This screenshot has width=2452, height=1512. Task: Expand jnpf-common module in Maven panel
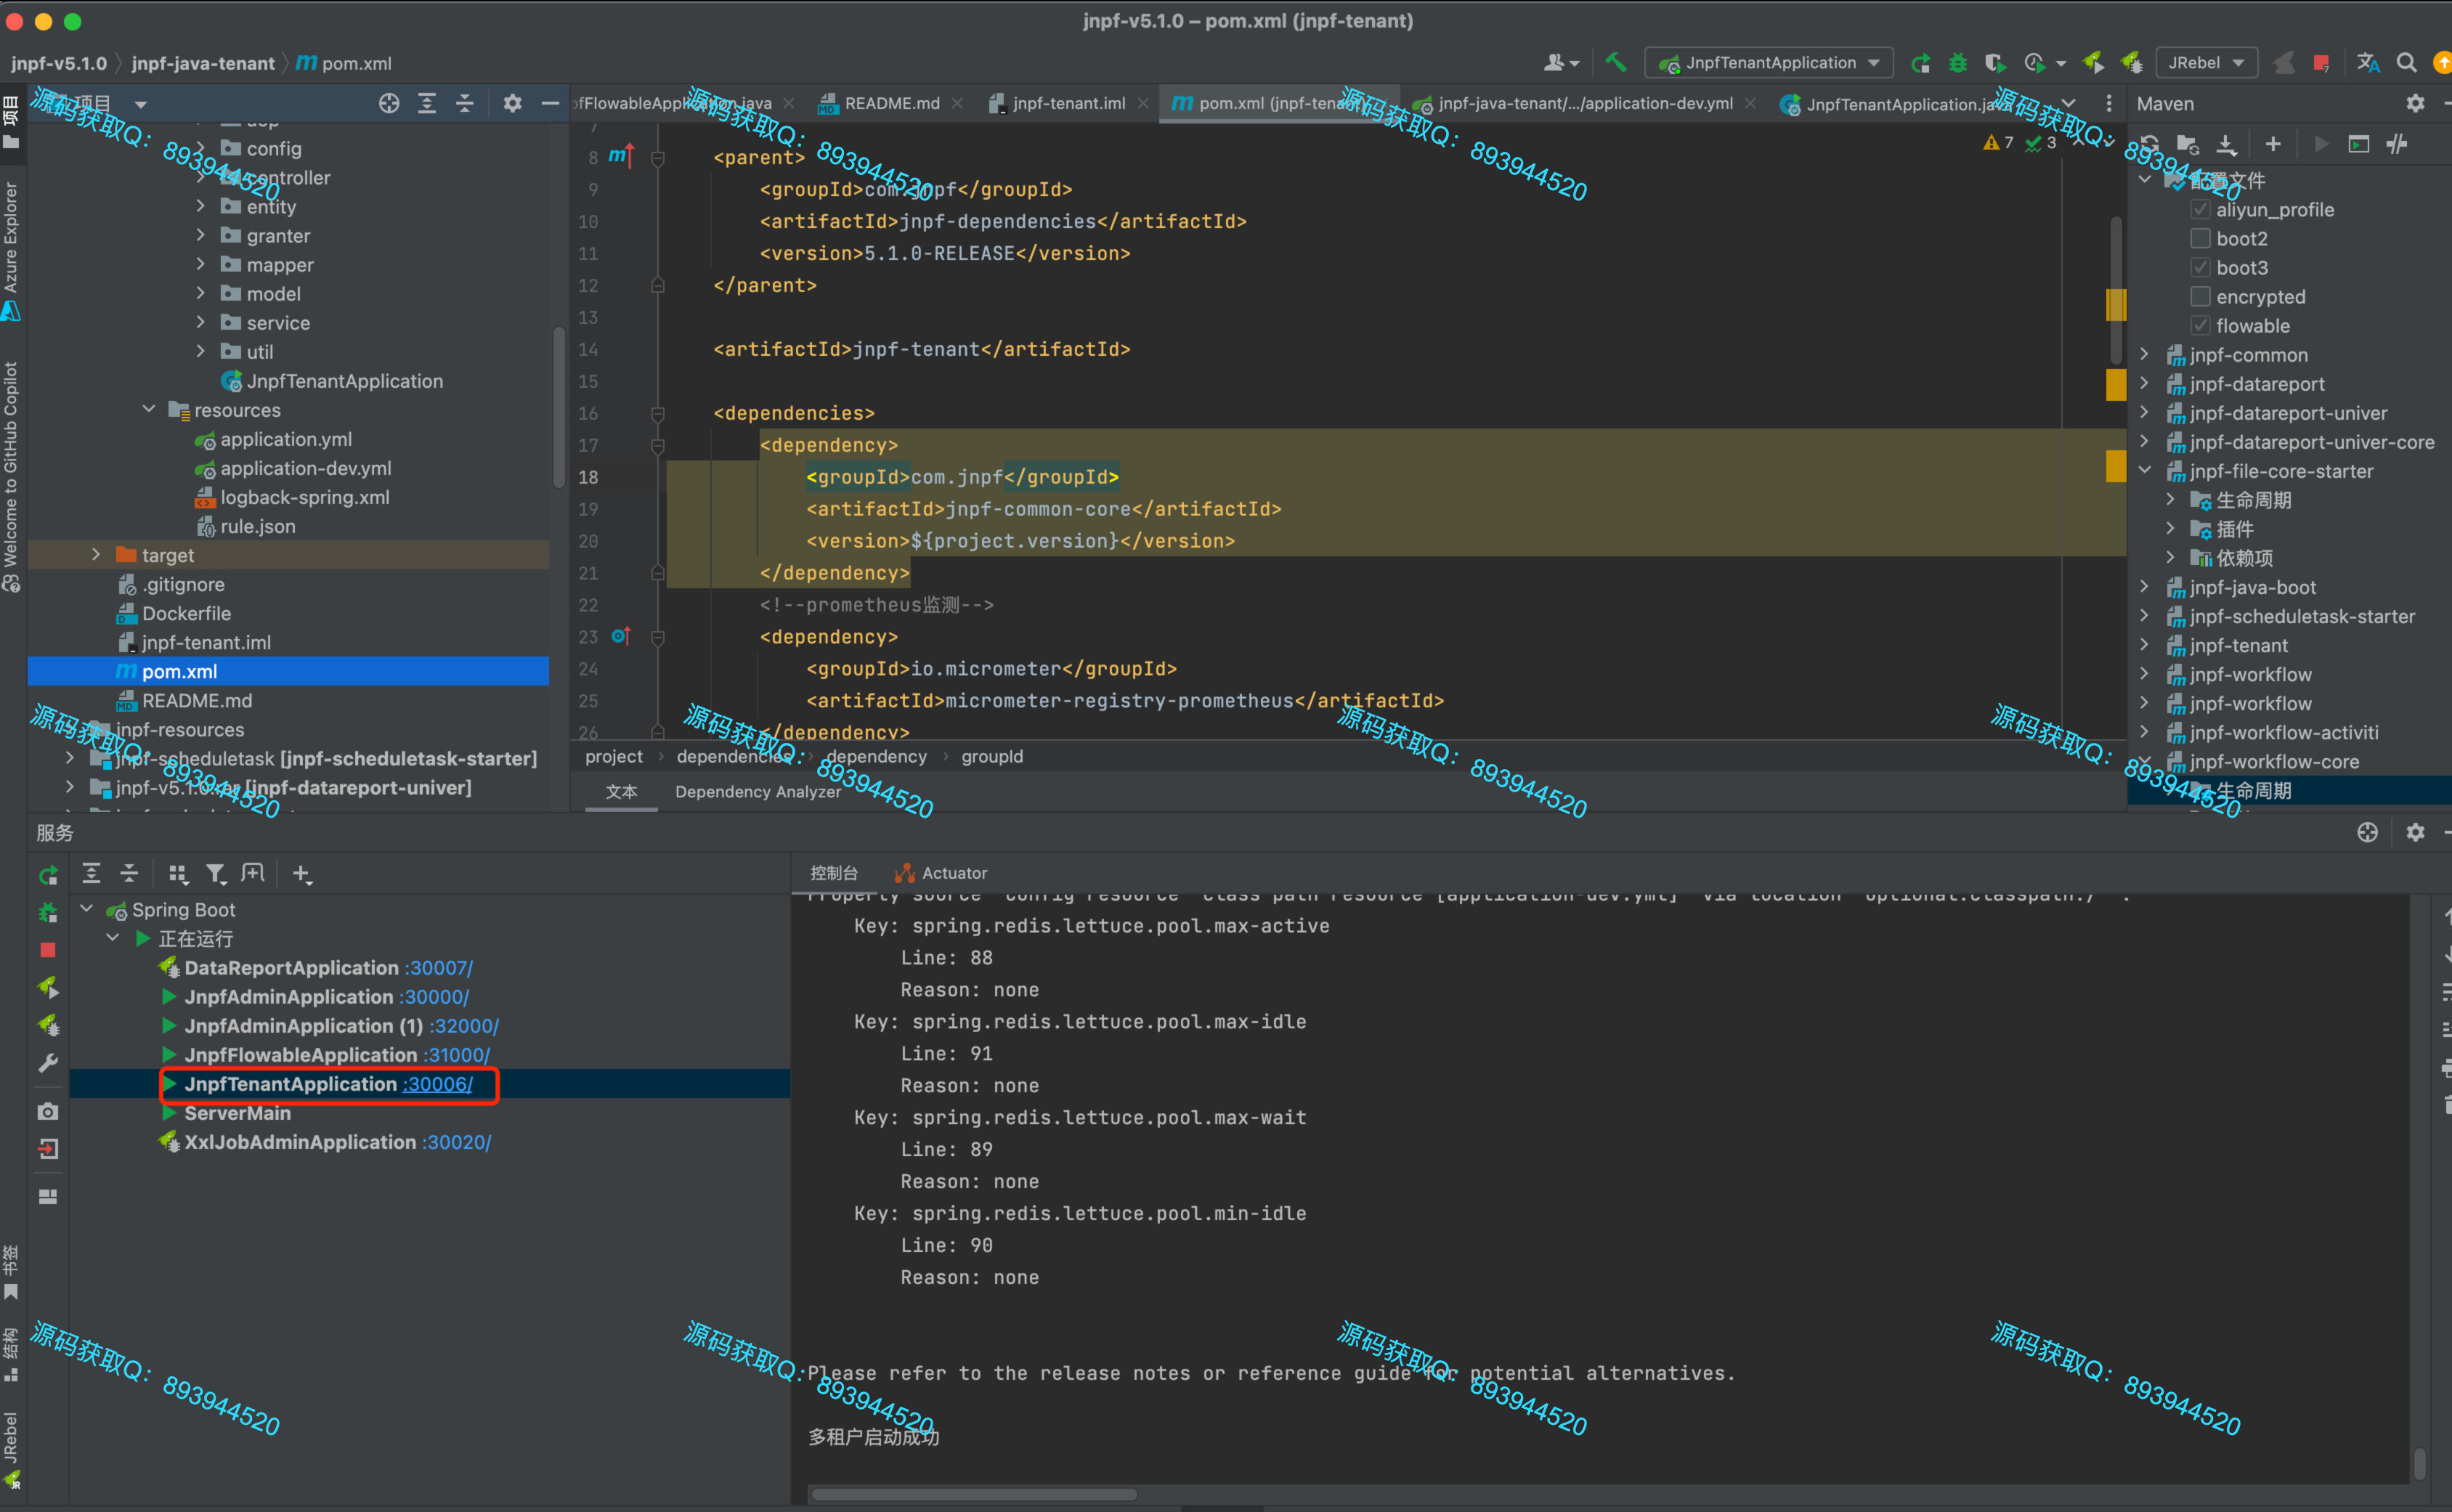pos(2144,354)
